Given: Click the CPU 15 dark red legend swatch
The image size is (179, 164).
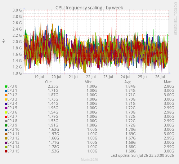Looking at the screenshot, I should tap(6, 151).
